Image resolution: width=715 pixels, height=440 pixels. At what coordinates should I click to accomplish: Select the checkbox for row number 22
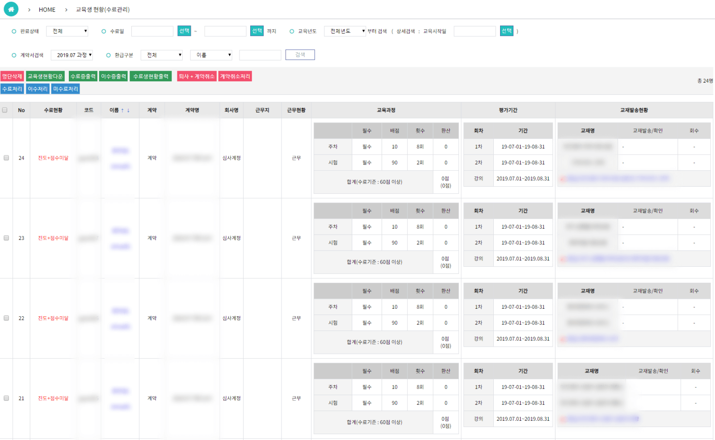click(6, 318)
